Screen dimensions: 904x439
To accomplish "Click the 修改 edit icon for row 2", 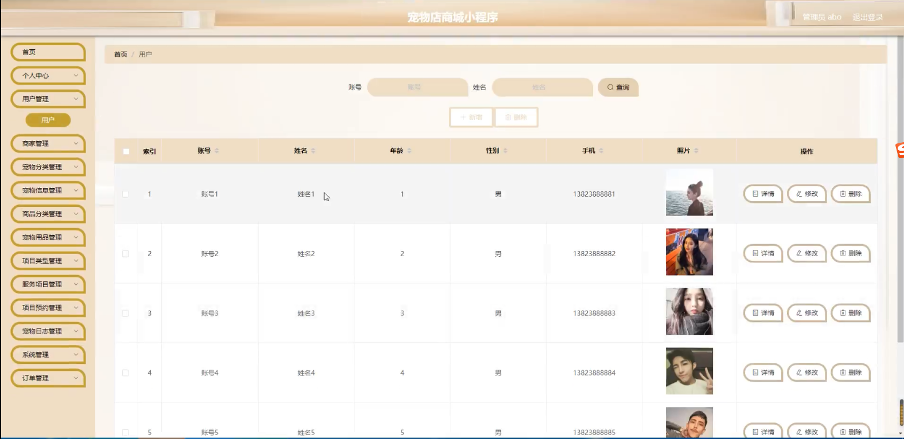I will pyautogui.click(x=799, y=253).
